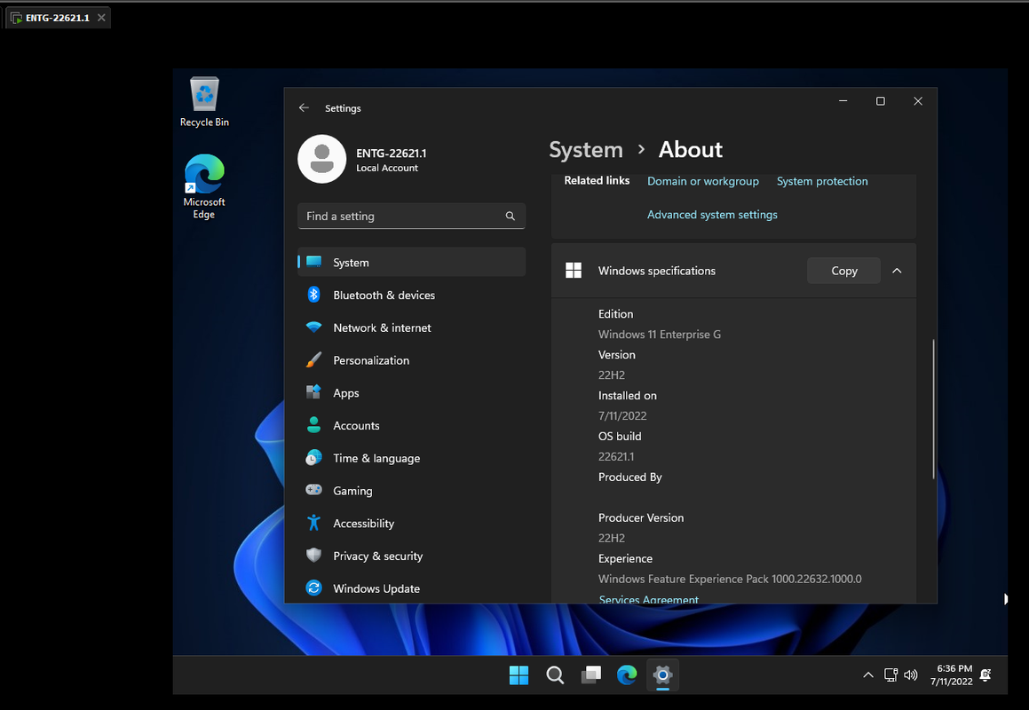Show hidden tray icons chevron

pos(867,674)
